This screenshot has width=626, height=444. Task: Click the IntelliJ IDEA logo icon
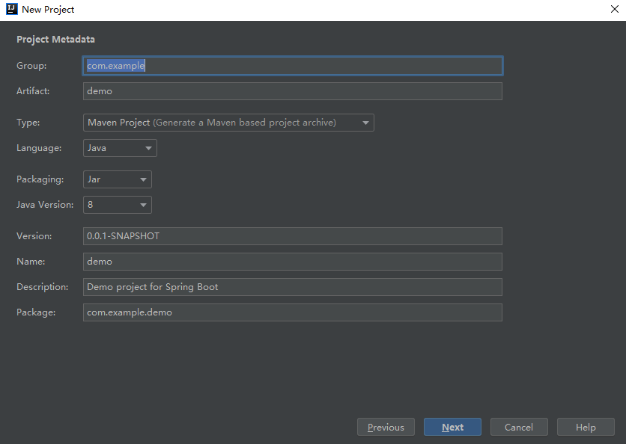click(x=11, y=10)
